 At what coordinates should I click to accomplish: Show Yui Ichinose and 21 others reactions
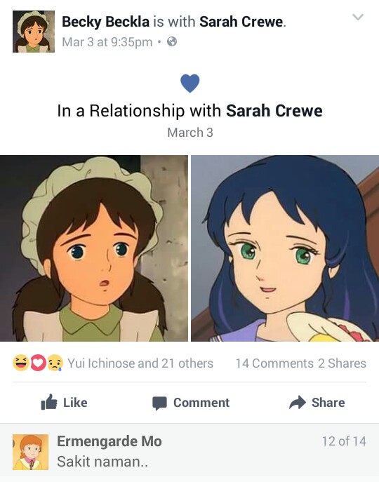(x=140, y=363)
